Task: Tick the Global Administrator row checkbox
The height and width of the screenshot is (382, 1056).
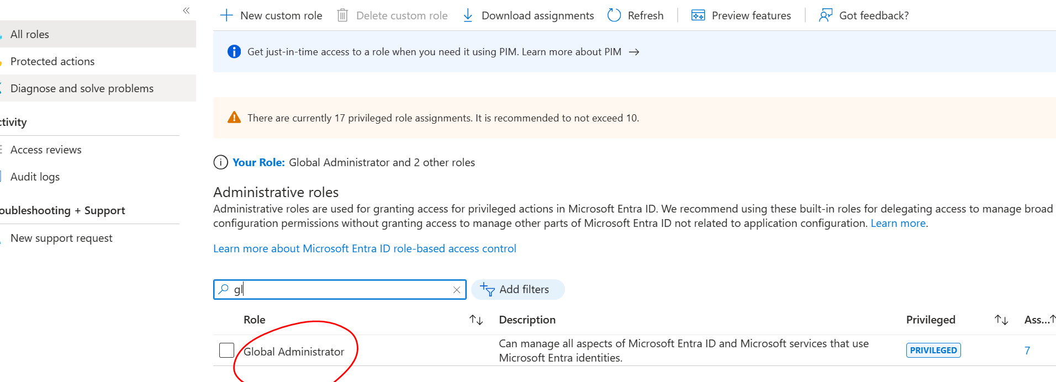Action: pyautogui.click(x=227, y=351)
